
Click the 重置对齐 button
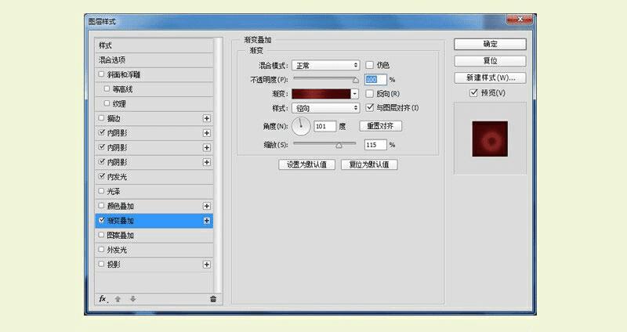[380, 126]
